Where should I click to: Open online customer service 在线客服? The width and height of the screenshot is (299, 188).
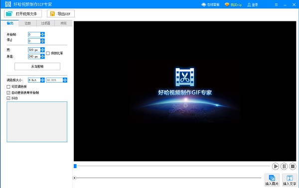(210, 4)
